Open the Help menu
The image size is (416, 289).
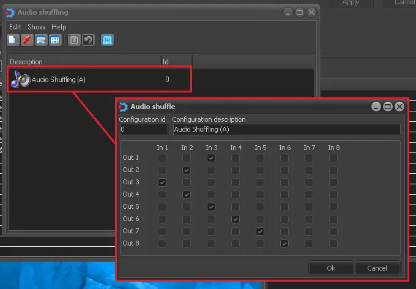click(59, 27)
